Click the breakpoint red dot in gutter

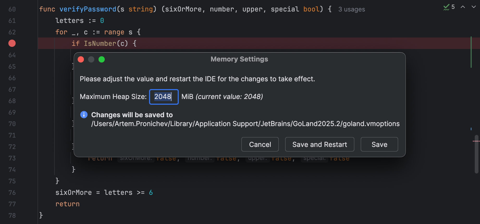click(x=12, y=43)
